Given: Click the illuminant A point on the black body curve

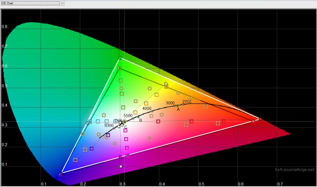Looking at the screenshot, I should click(178, 106).
